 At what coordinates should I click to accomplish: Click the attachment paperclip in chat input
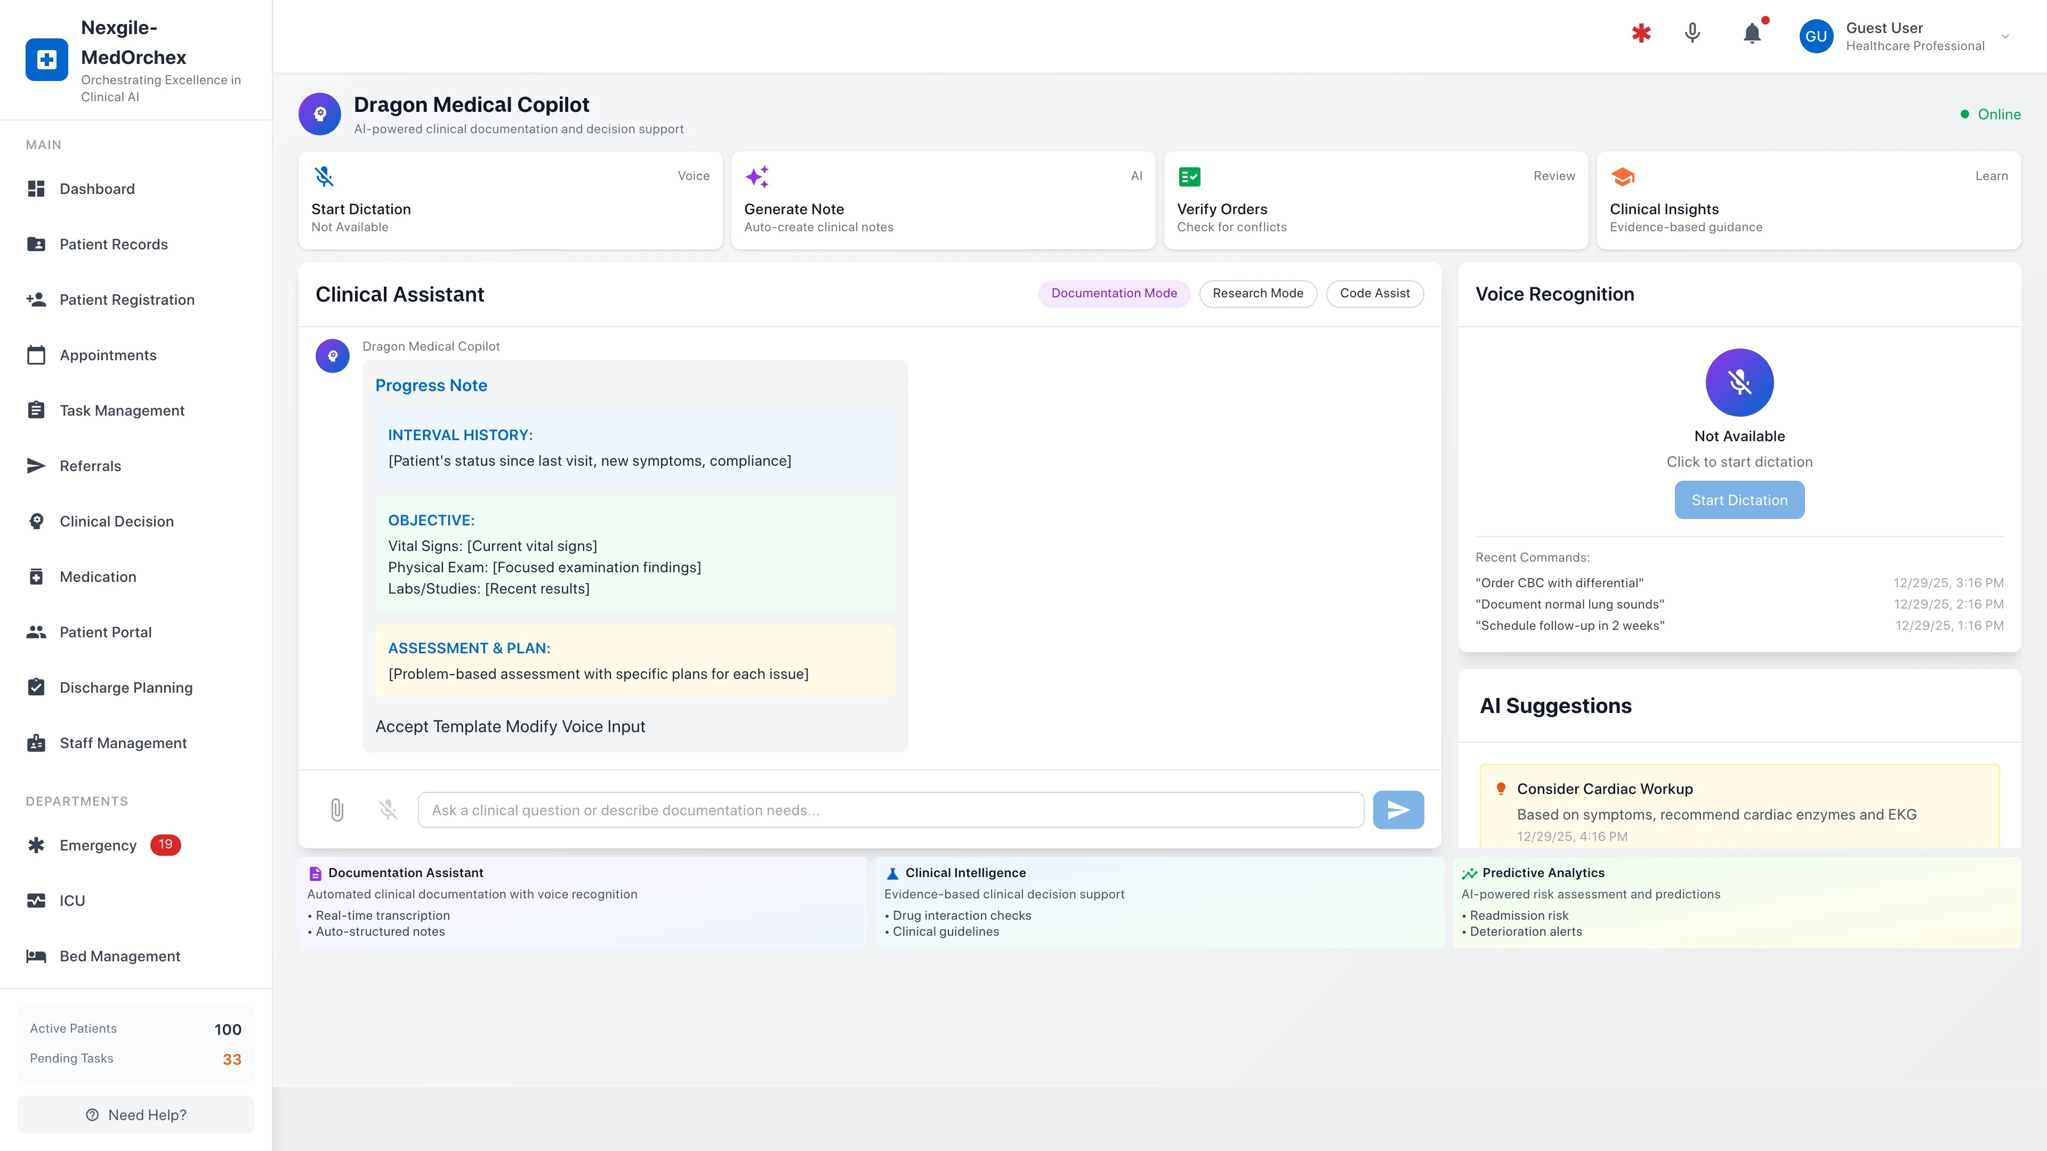coord(337,809)
